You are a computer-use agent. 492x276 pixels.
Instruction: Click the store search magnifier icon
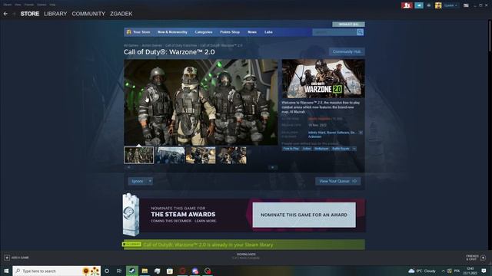click(x=360, y=32)
